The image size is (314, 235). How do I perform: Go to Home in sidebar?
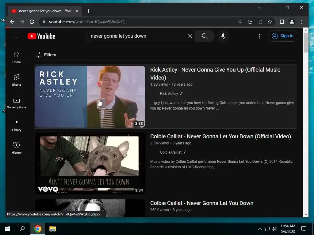[17, 58]
